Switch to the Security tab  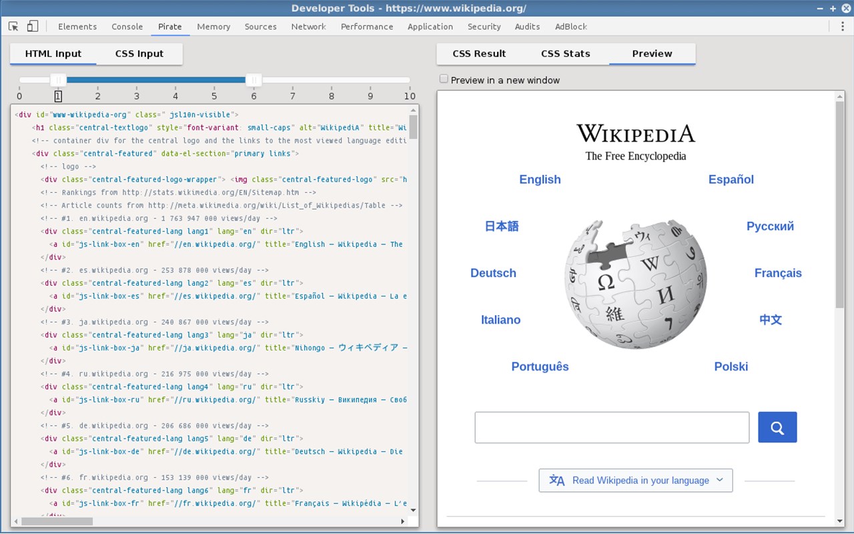coord(484,27)
